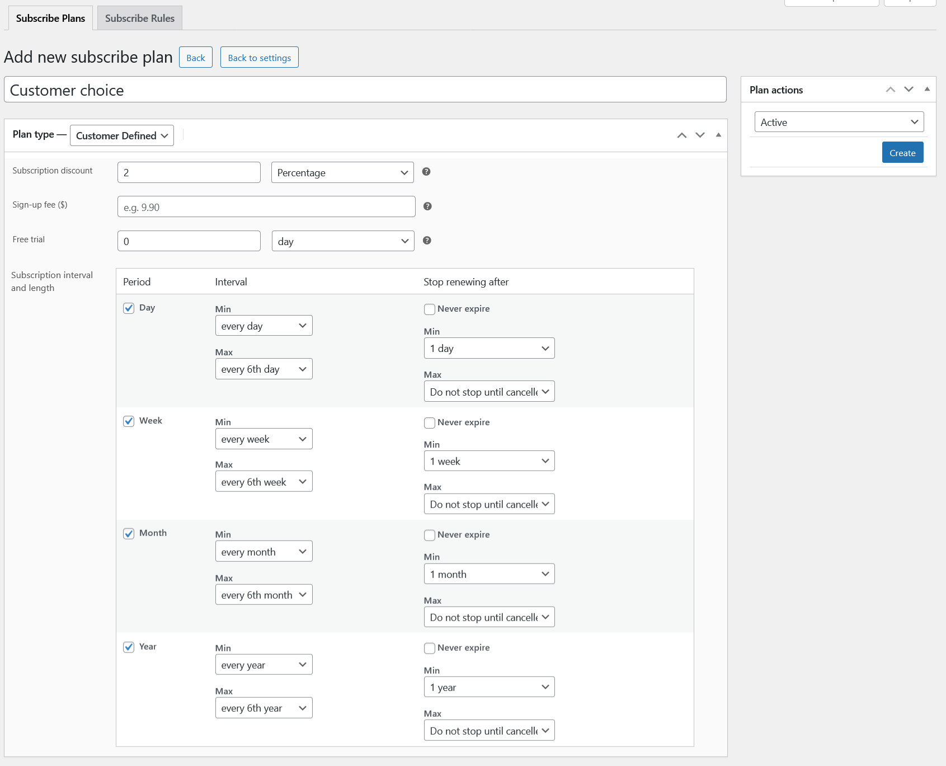Open the '1 month' min length dropdown

tap(490, 574)
